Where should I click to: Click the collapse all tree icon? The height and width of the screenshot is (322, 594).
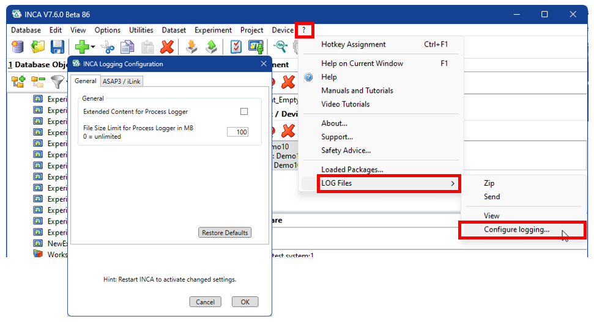38,81
